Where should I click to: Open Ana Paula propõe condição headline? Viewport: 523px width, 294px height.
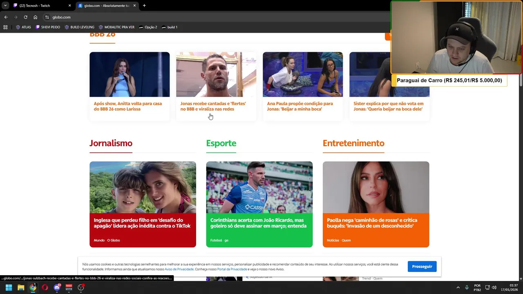pos(300,106)
